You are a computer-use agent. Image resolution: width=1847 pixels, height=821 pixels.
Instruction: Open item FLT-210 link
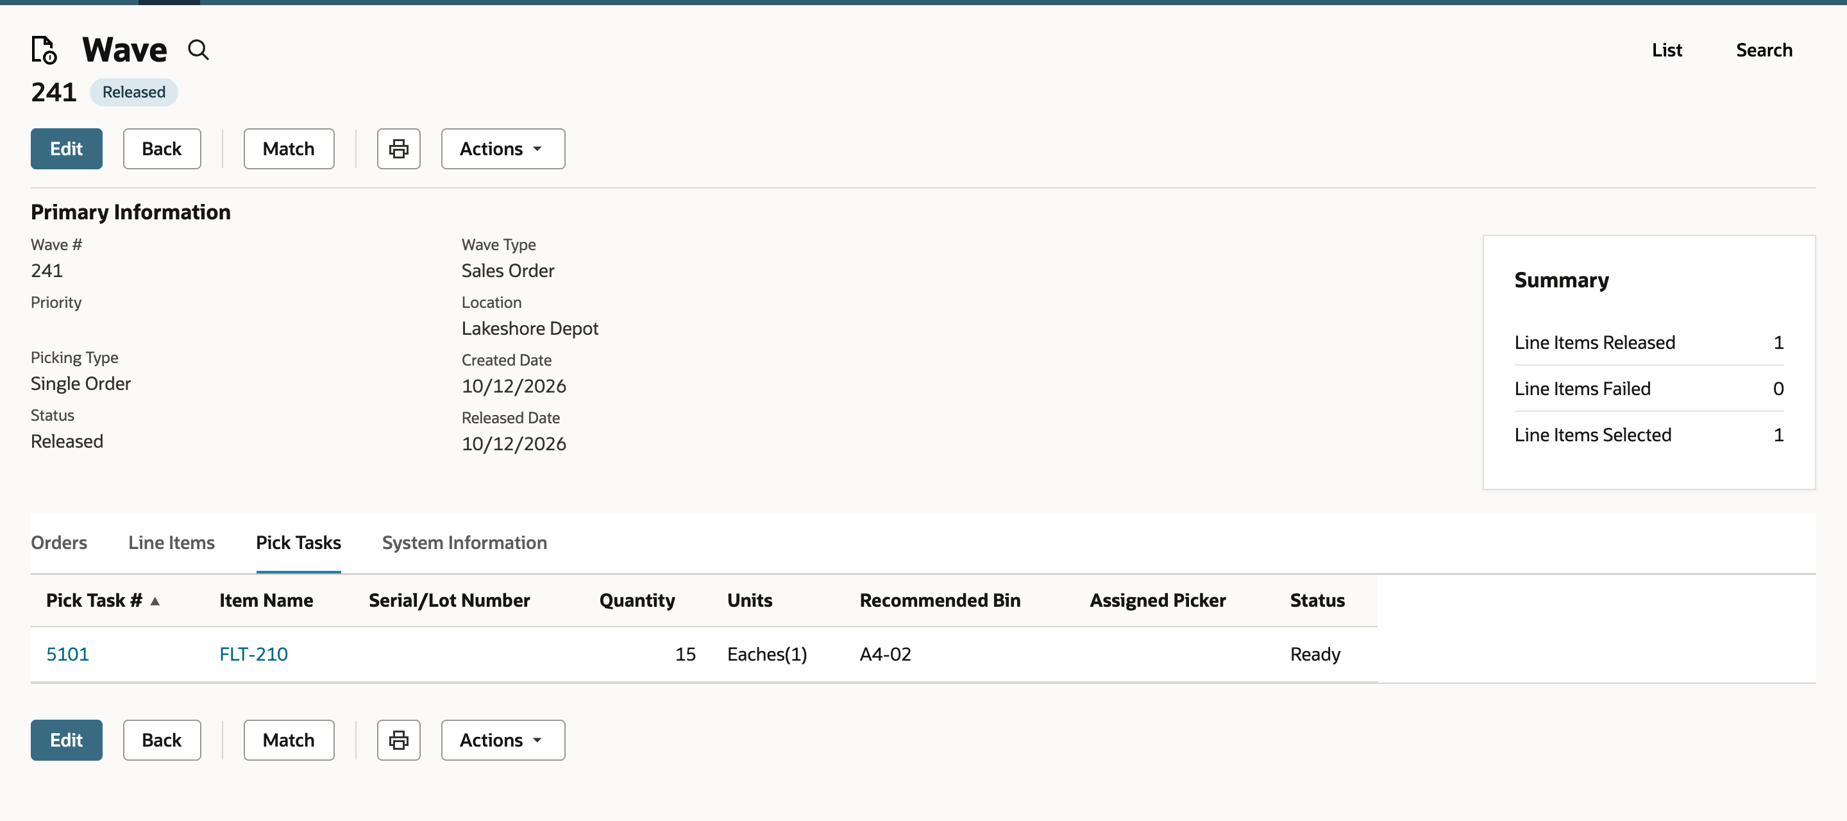point(253,654)
